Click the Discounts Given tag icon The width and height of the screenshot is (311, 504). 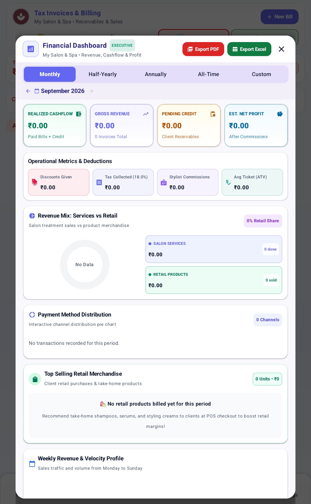point(34,182)
